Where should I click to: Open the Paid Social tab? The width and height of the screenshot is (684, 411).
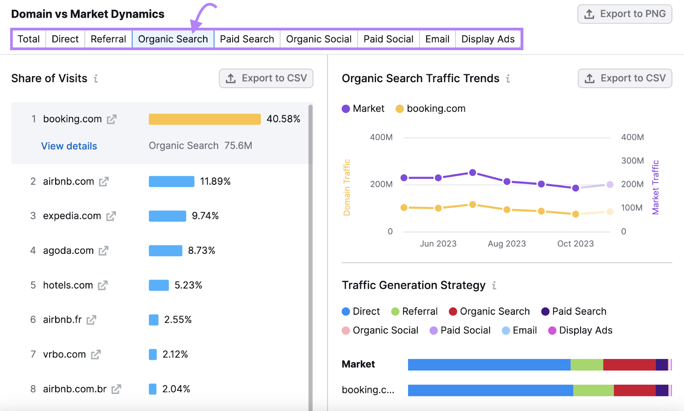(389, 39)
